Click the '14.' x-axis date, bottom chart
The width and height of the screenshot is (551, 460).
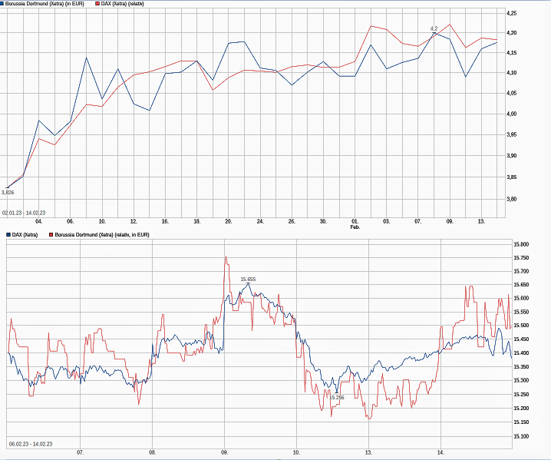(x=440, y=452)
